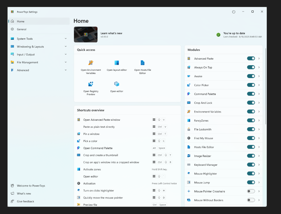Image resolution: width=281 pixels, height=214 pixels.
Task: Click the File Locksmith module icon
Action: pyautogui.click(x=189, y=129)
